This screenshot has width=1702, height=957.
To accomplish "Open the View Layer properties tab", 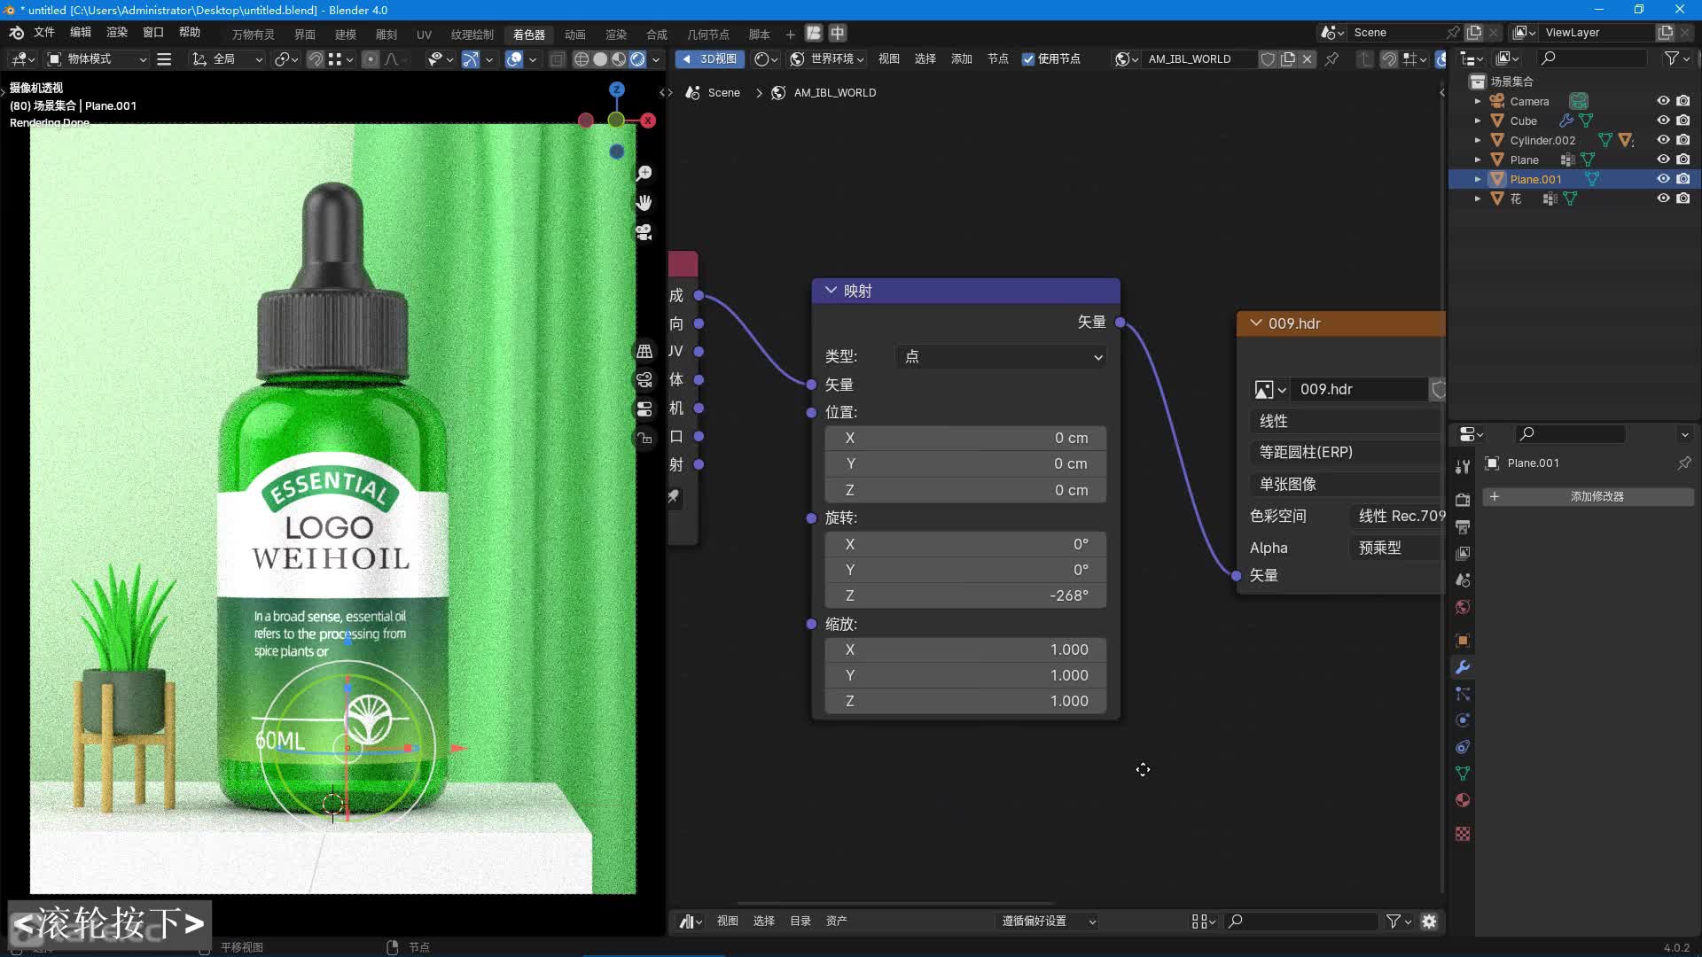I will (1463, 553).
